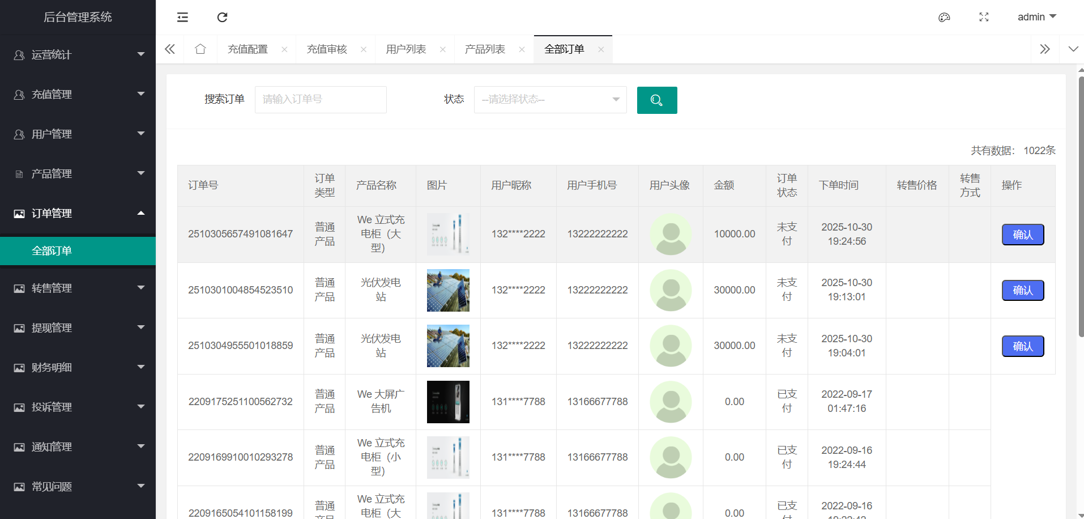Expand the 运营统计 sidebar menu
1084x519 pixels.
(78, 55)
